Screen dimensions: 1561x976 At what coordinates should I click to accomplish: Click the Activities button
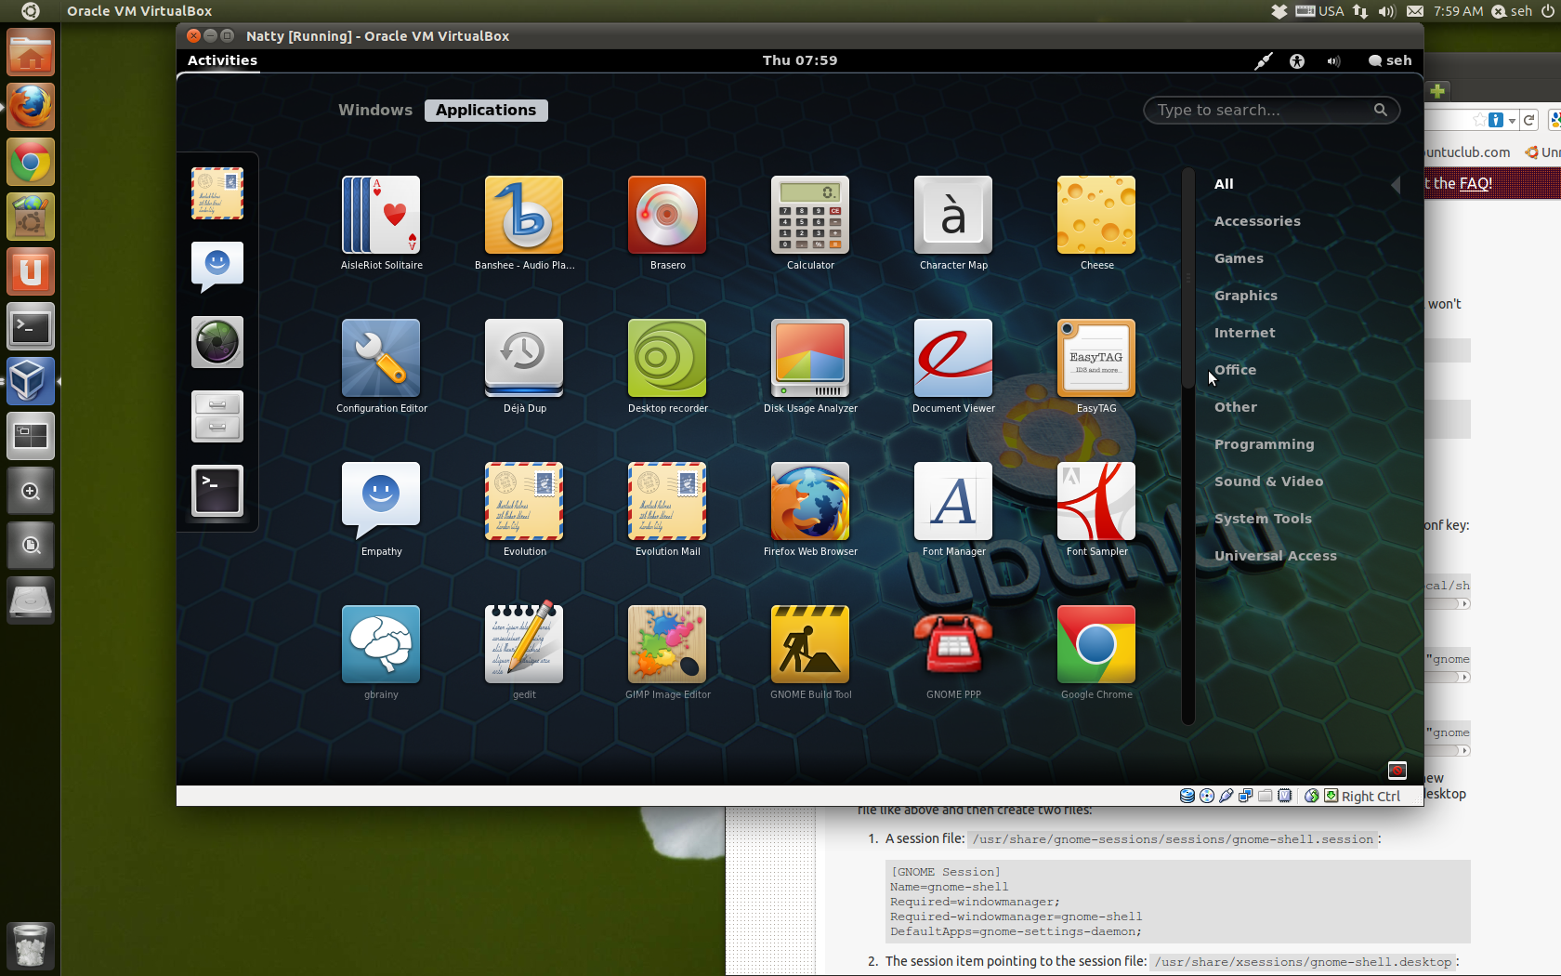[223, 61]
